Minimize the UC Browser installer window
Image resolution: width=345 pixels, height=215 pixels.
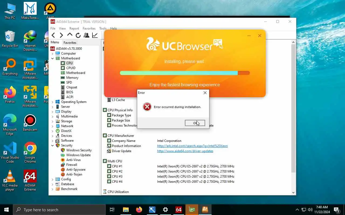[x=249, y=36]
